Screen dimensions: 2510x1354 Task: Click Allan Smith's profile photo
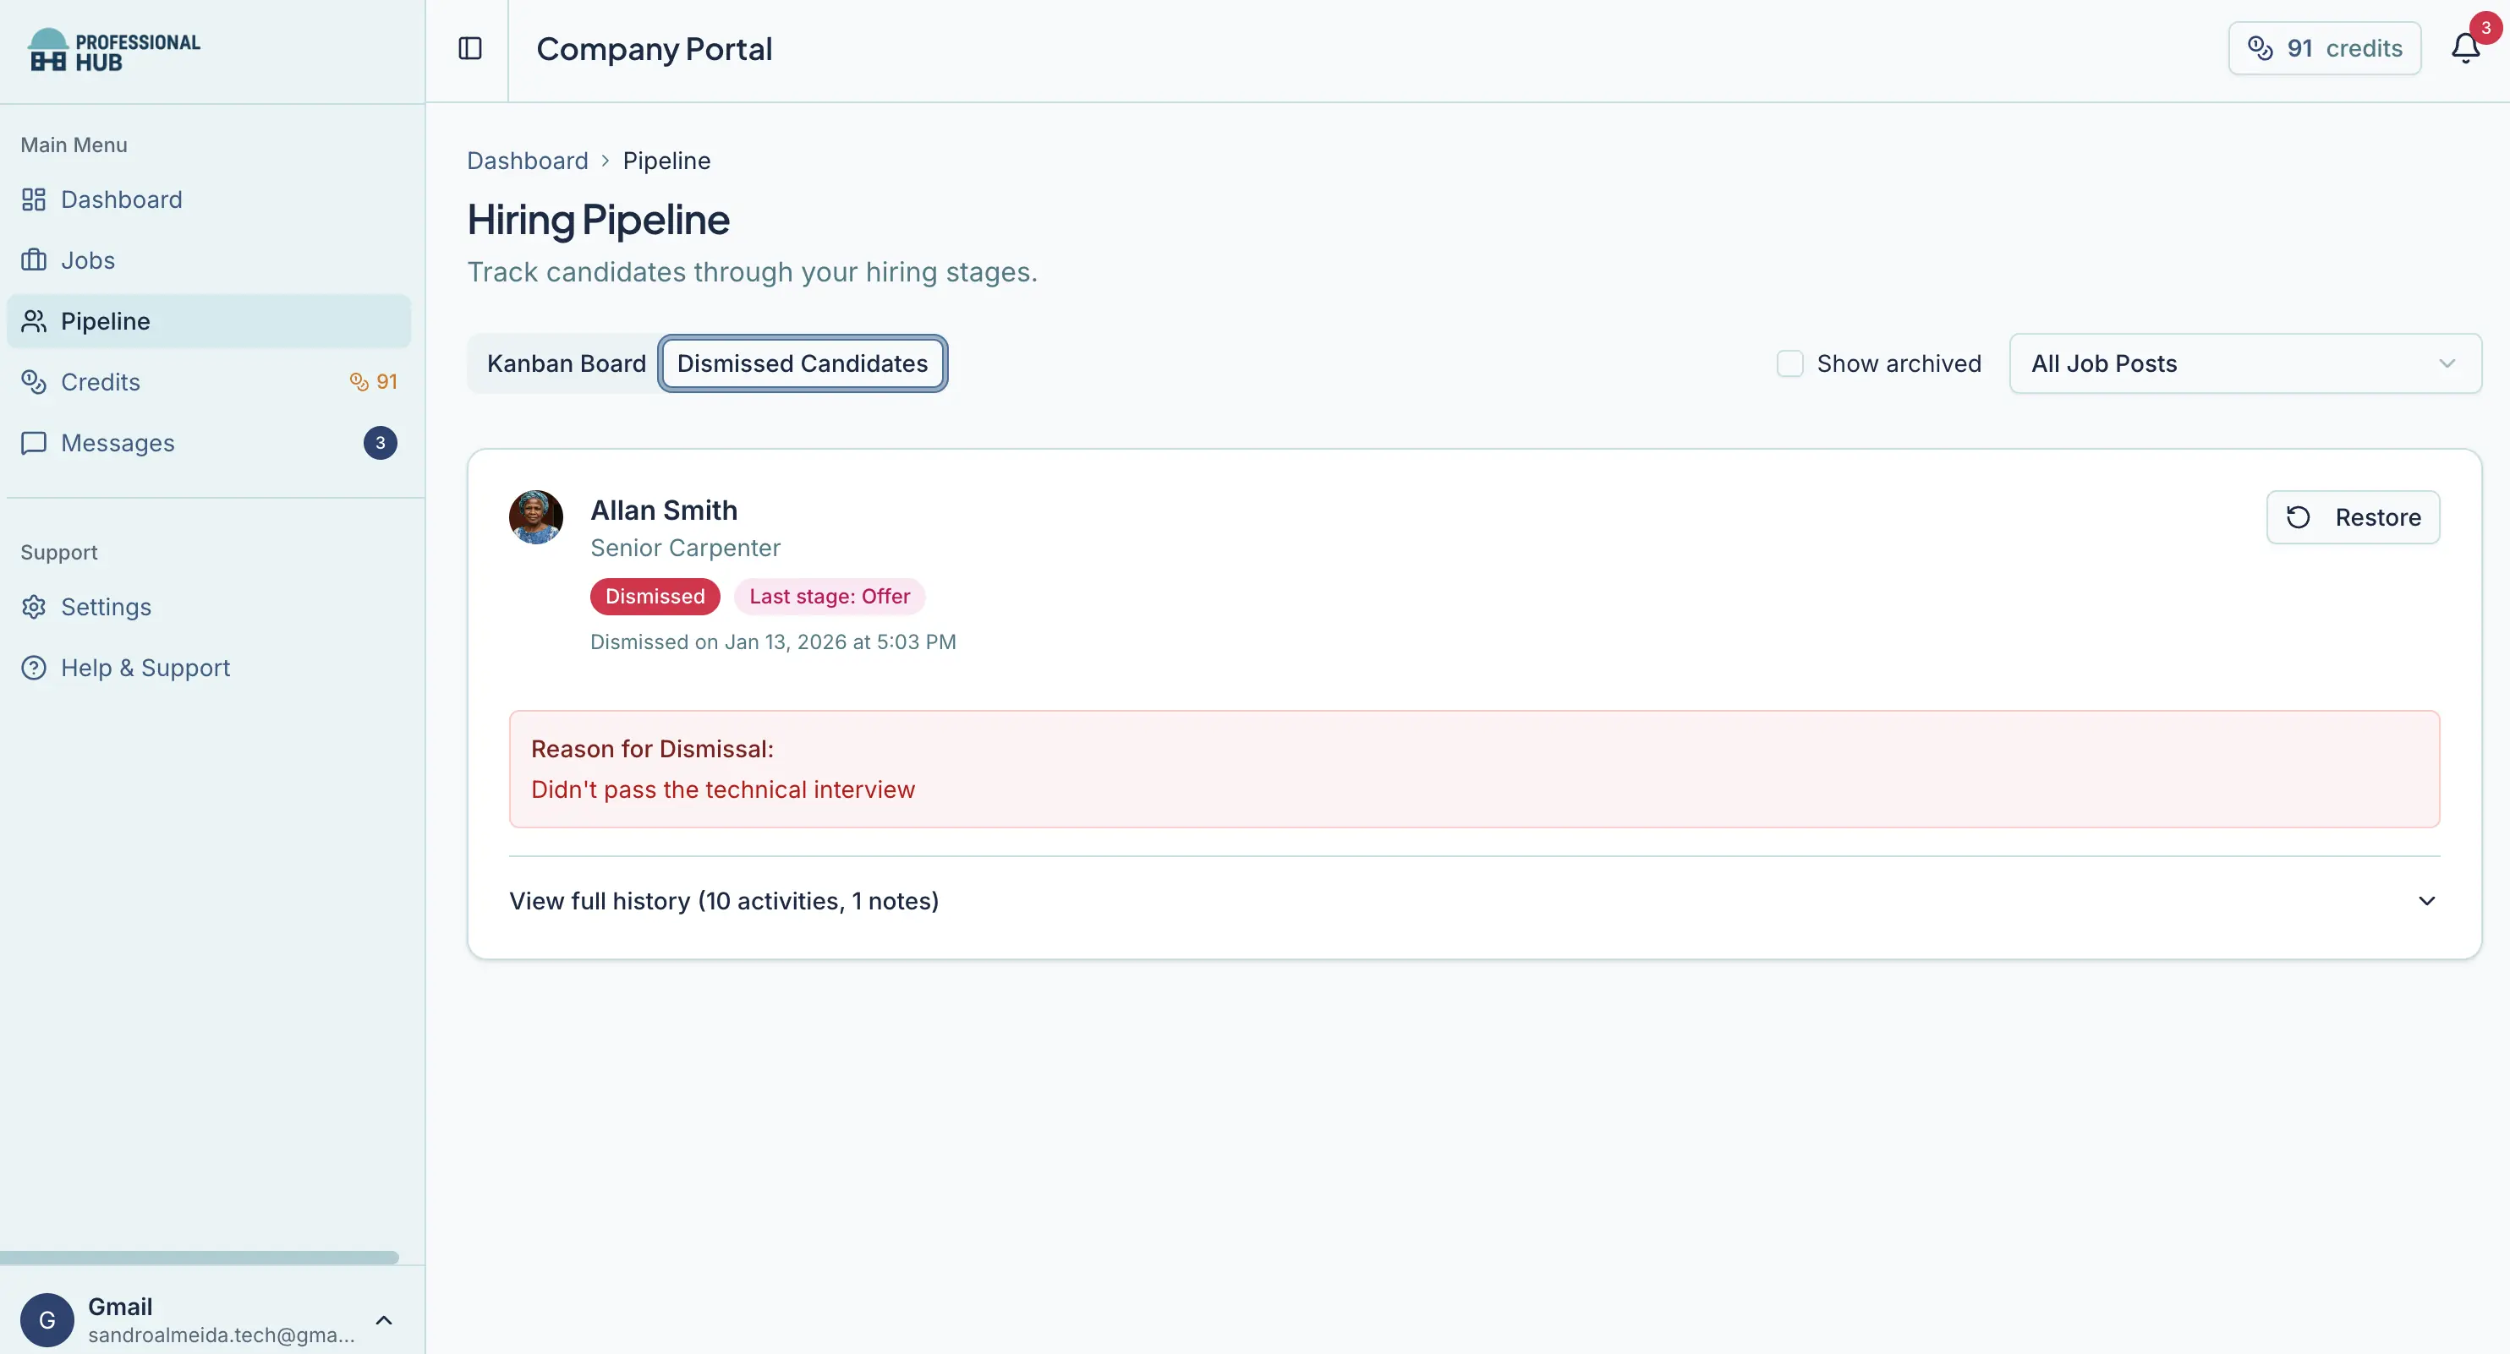point(536,517)
